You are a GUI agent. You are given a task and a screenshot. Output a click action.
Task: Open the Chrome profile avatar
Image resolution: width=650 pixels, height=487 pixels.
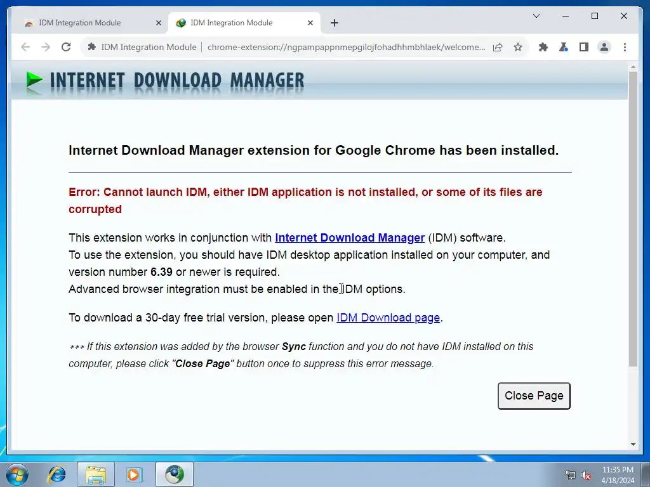click(604, 47)
